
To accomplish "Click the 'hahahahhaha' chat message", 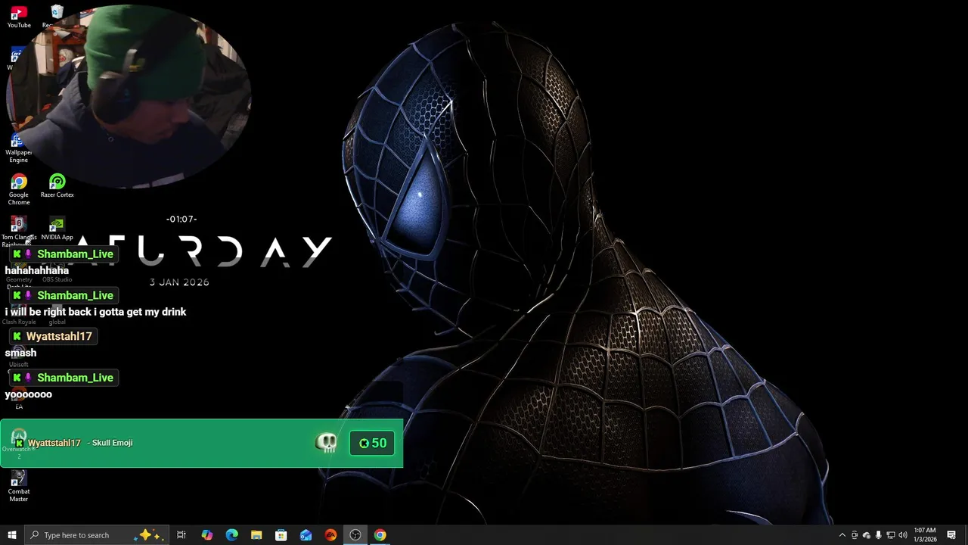I will (36, 270).
